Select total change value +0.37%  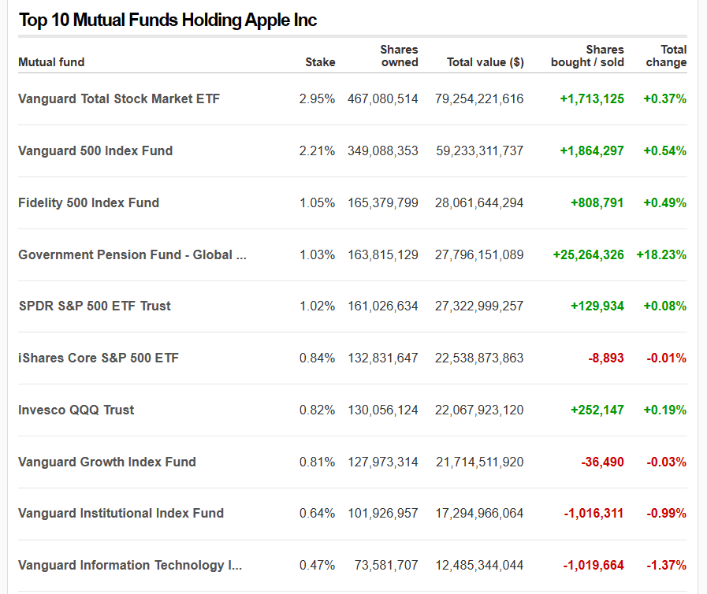[665, 98]
